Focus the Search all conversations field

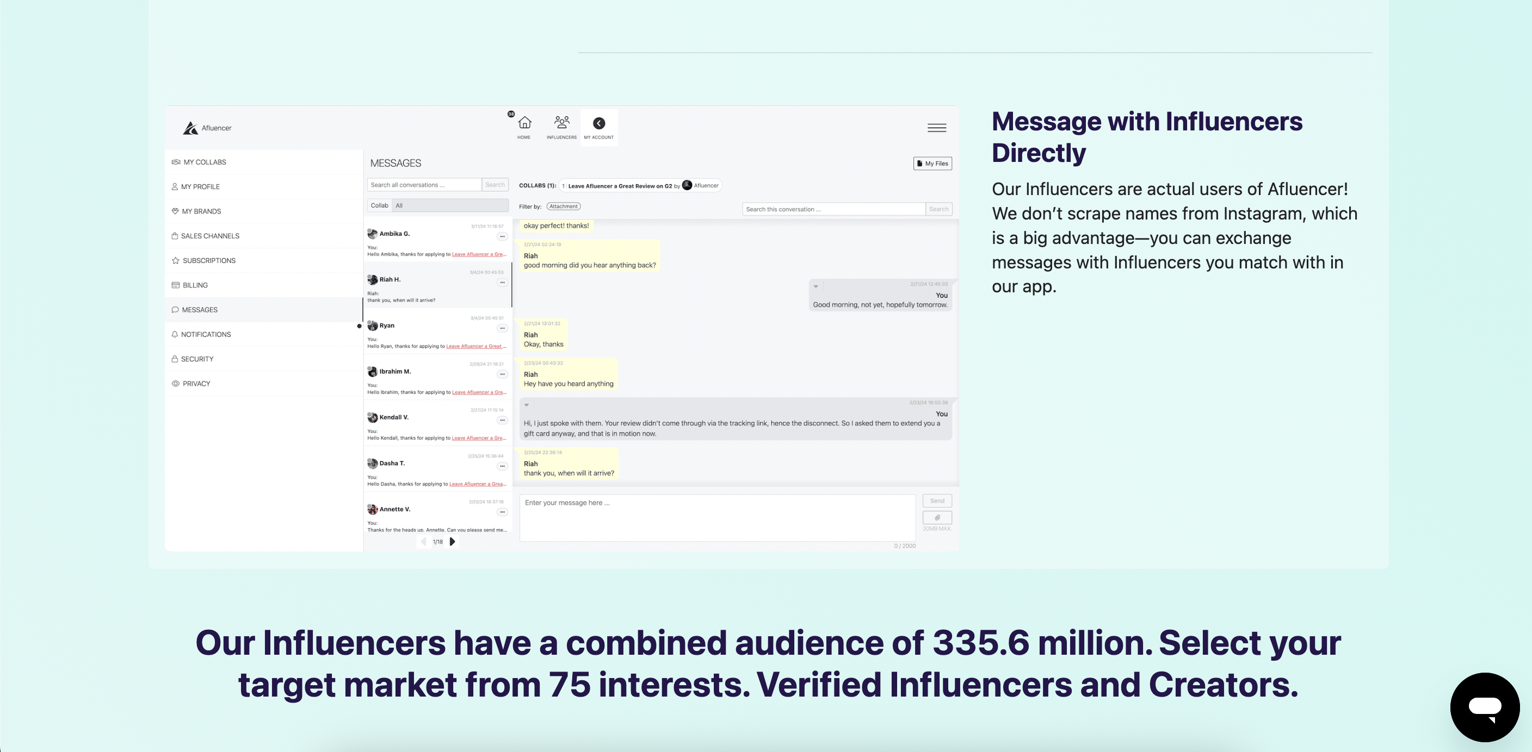(x=424, y=185)
